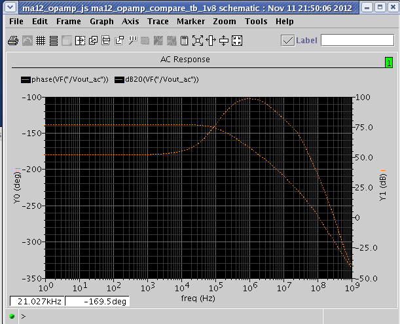Click the 21.027kHz frequency readout box
The image size is (400, 324).
(37, 301)
